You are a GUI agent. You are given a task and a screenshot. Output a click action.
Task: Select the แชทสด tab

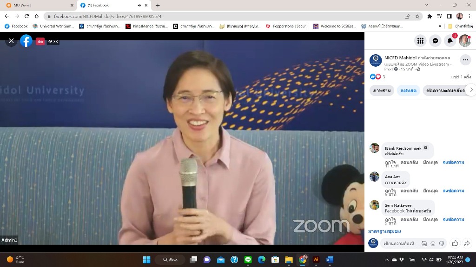409,90
